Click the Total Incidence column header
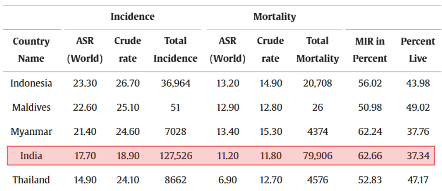442x191 pixels. point(175,50)
